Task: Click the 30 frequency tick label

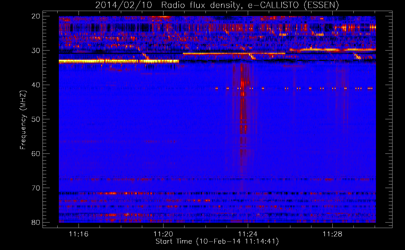Action: pos(36,50)
